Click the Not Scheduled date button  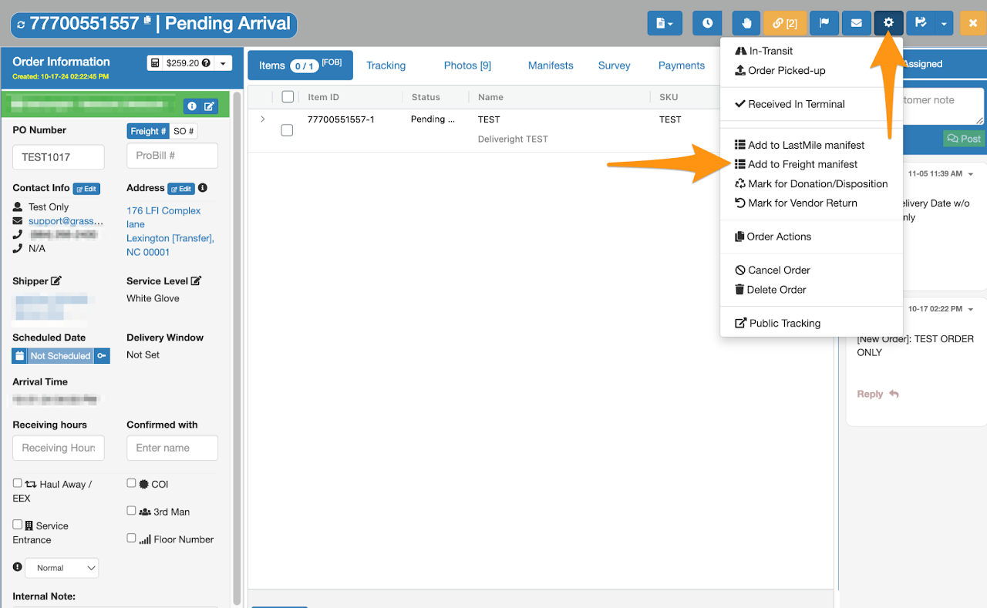60,356
